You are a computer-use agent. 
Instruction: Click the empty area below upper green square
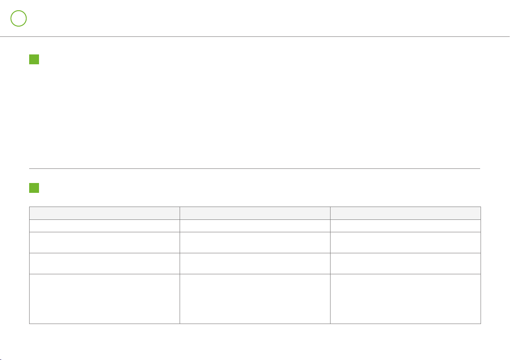[255, 116]
